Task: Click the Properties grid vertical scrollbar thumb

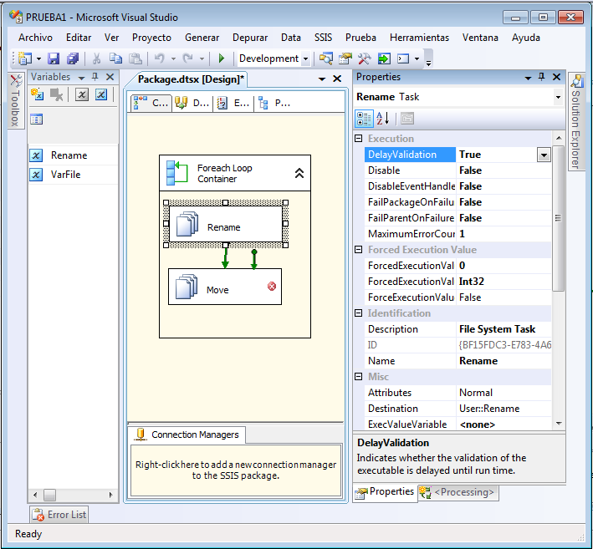Action: coord(558,218)
